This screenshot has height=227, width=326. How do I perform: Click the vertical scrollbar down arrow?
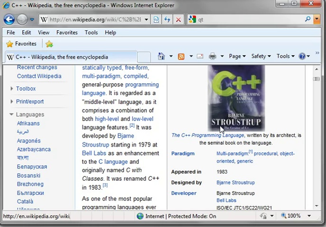pos(317,206)
